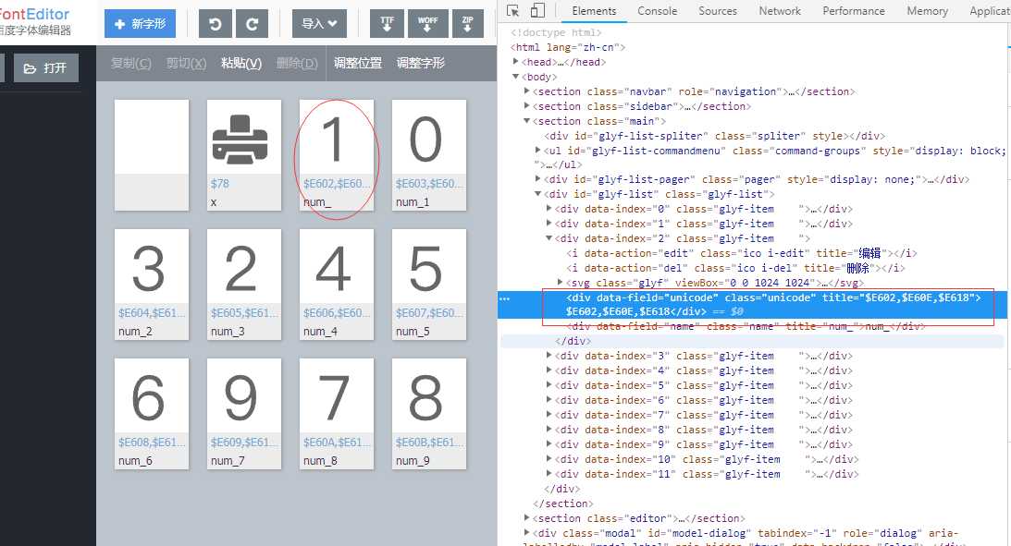This screenshot has width=1011, height=546.
Task: Click the $E602,$E60 unicode label
Action: (337, 184)
